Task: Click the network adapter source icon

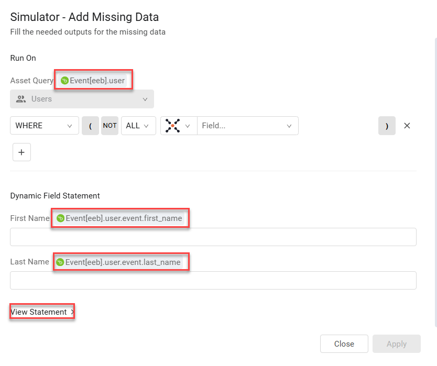Action: tap(173, 126)
